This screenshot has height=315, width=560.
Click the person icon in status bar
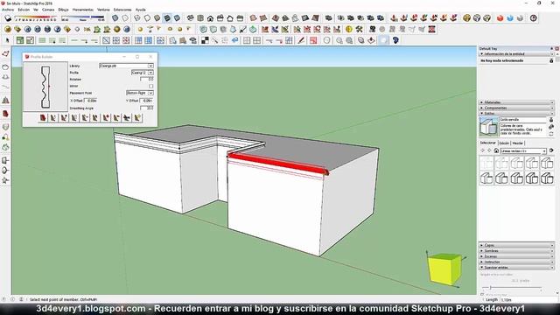(x=21, y=299)
